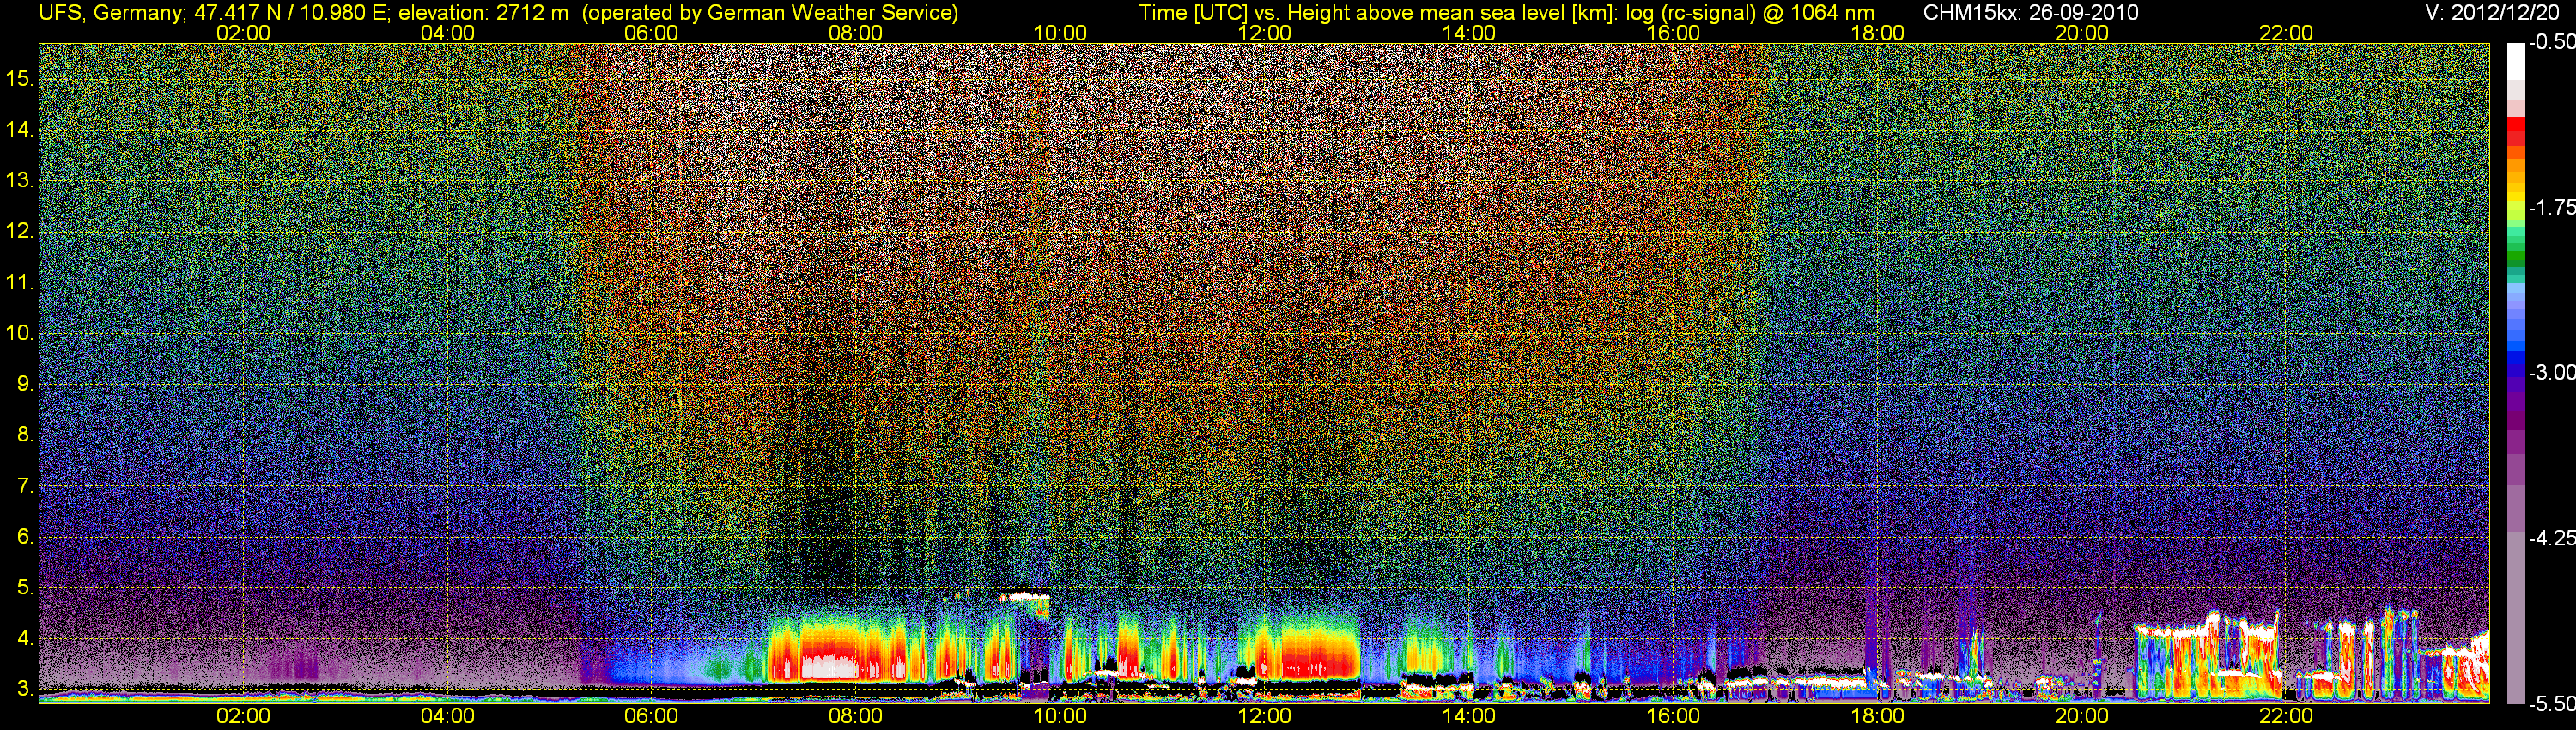Click 12:00 on the bottom time axis
Viewport: 2576px width, 730px height.
(1264, 716)
